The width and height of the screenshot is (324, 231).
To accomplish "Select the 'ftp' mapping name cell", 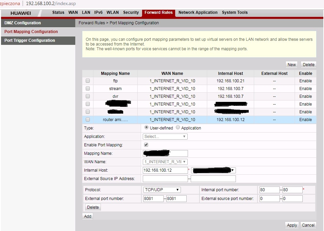I will coord(115,81).
